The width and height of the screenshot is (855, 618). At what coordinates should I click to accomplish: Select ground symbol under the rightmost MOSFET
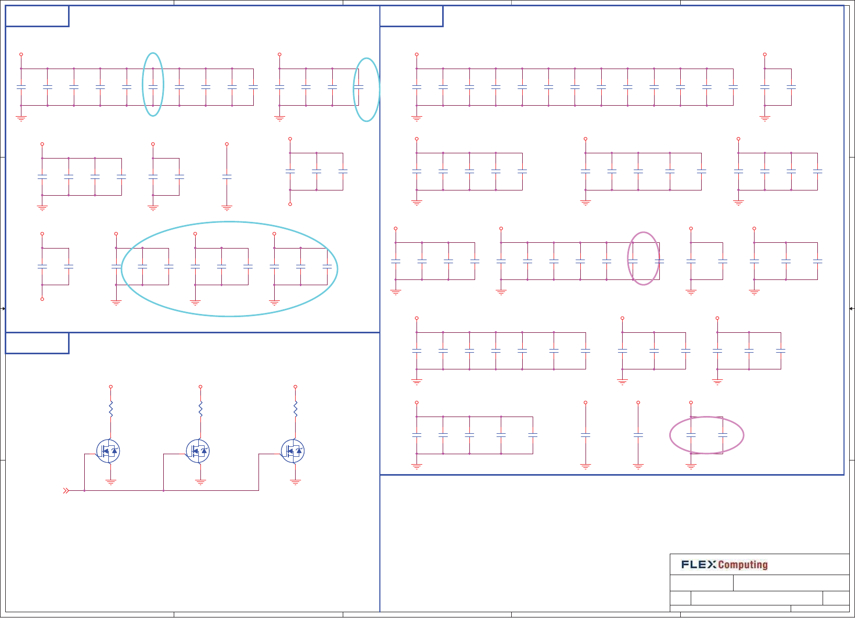(x=296, y=483)
